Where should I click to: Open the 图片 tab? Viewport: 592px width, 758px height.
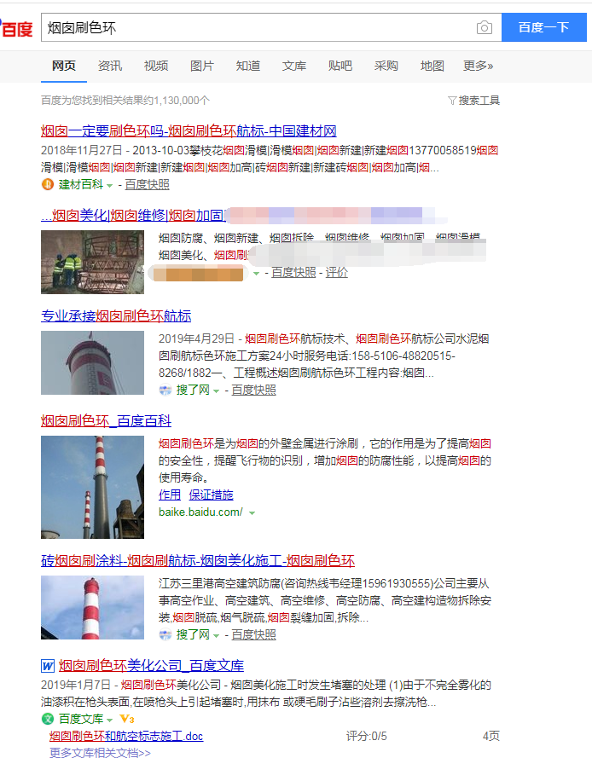coord(201,66)
